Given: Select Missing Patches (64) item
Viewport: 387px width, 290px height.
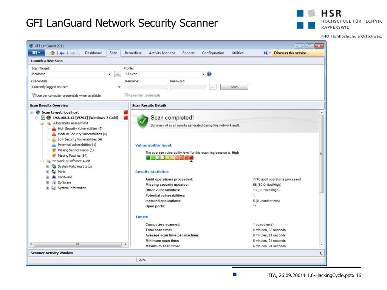Looking at the screenshot, I should click(73, 156).
